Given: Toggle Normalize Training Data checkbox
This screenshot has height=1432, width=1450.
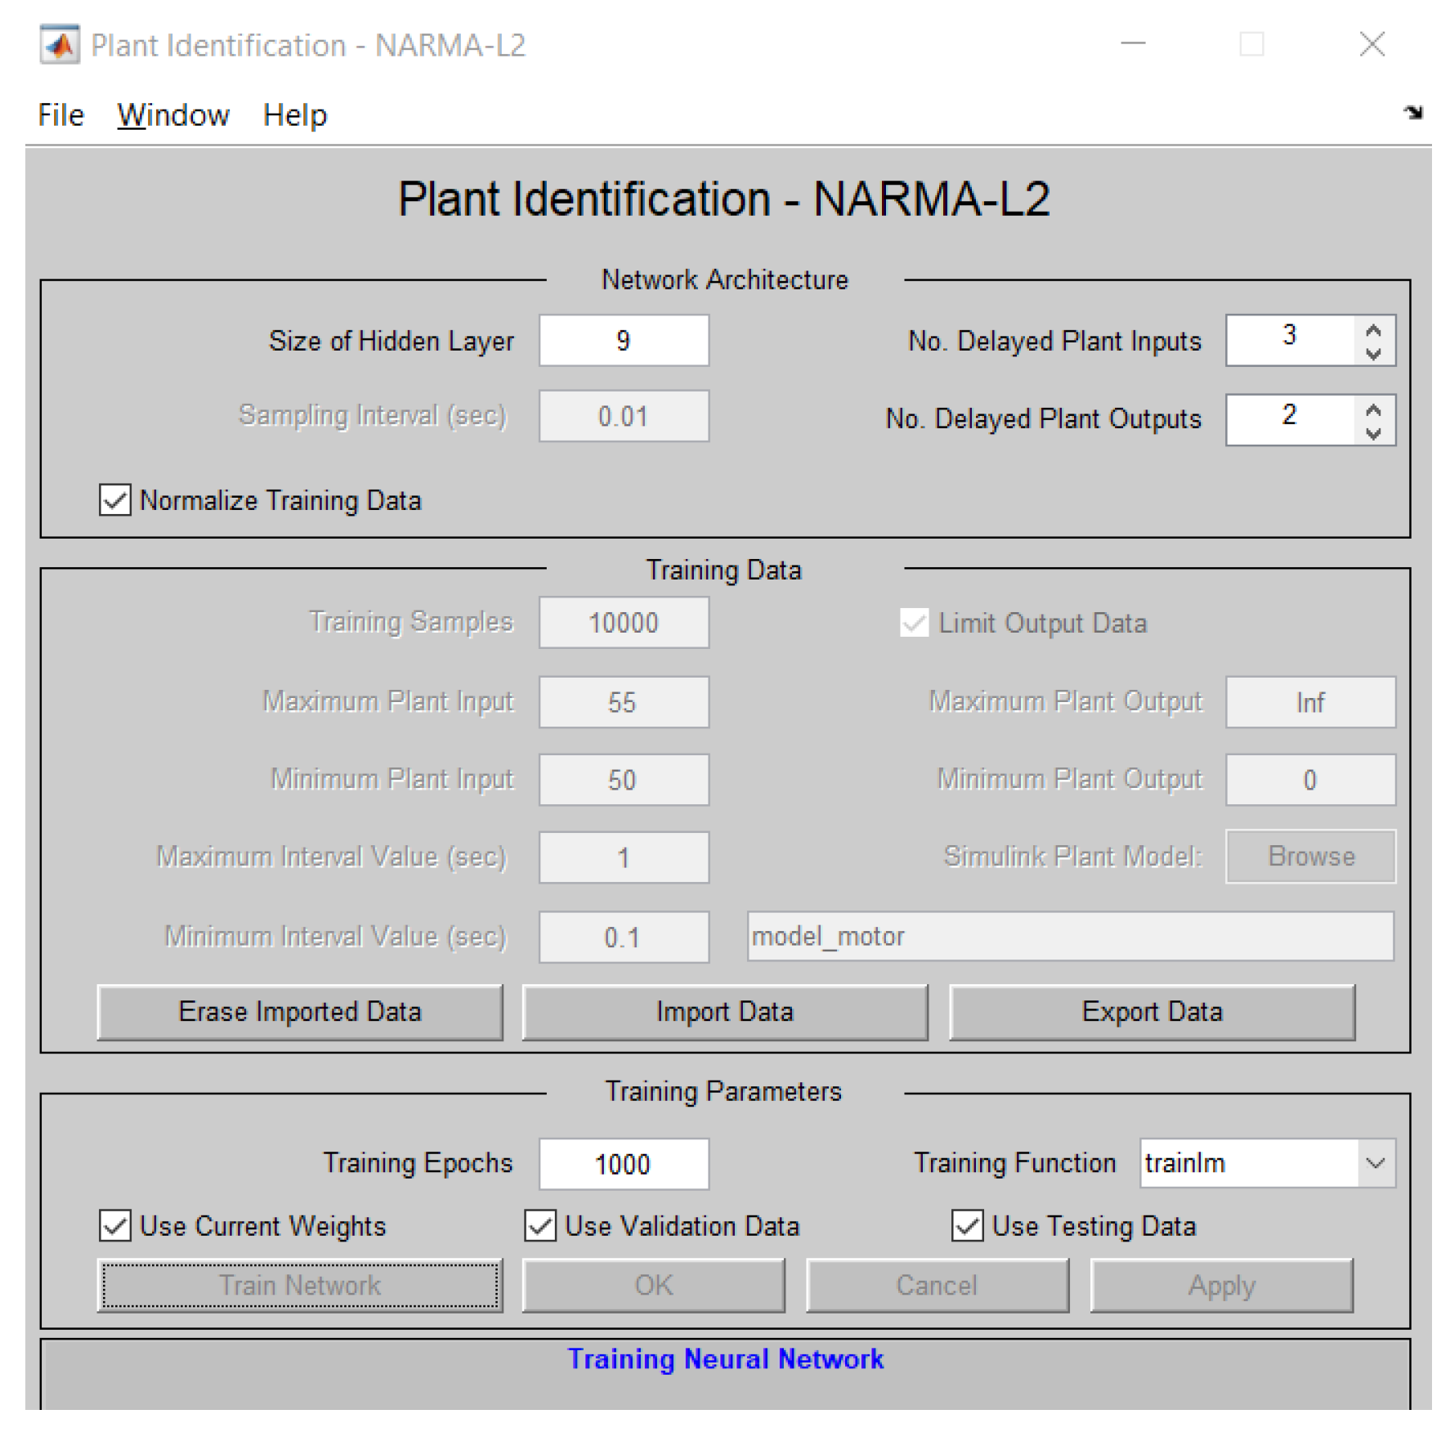Looking at the screenshot, I should [x=115, y=500].
